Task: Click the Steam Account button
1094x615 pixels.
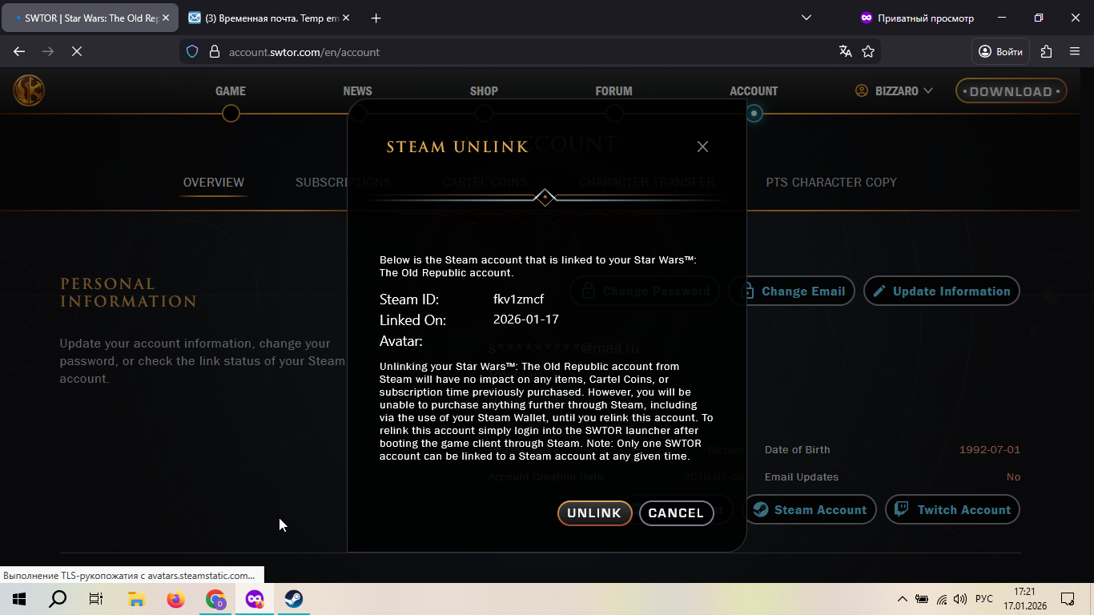Action: pos(810,510)
